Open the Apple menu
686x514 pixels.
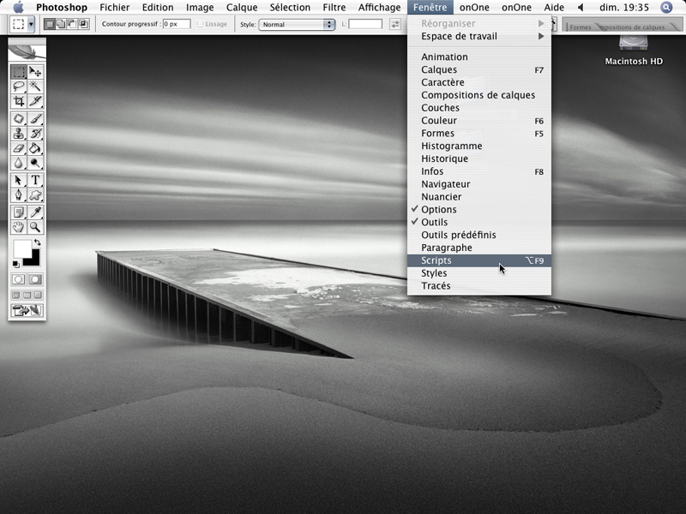click(x=18, y=8)
